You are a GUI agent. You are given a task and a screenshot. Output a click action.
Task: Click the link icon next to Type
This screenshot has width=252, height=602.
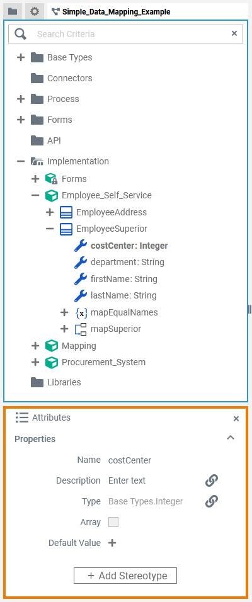coord(212,501)
